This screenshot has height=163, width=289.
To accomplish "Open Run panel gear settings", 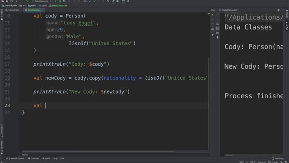I will pos(279,10).
